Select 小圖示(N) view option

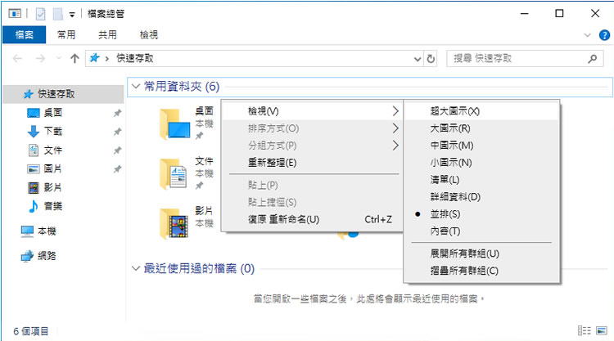coord(481,163)
